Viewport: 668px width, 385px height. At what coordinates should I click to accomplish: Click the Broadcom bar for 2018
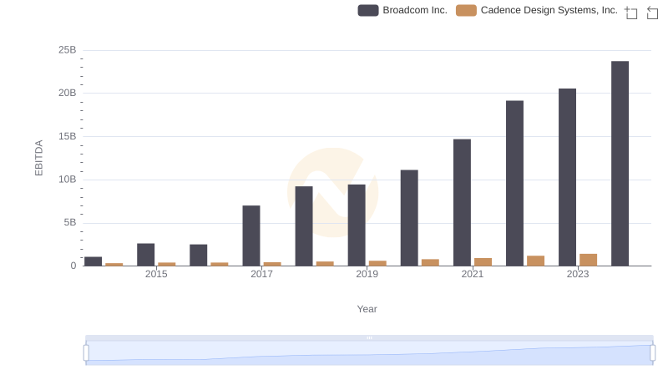[304, 226]
